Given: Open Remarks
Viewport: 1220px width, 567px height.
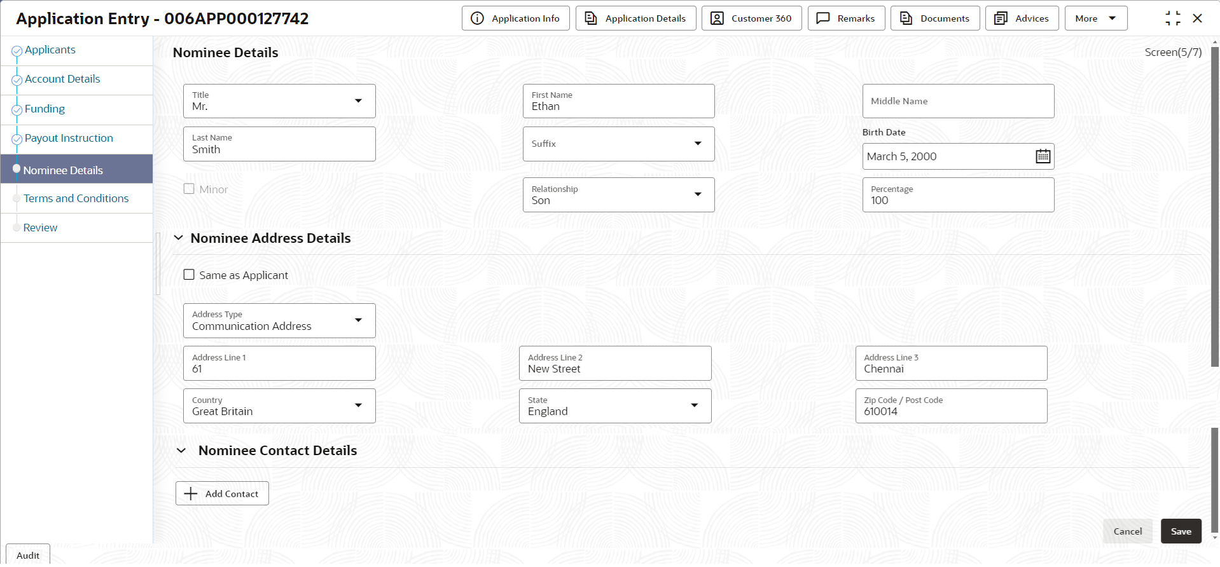Looking at the screenshot, I should point(846,18).
